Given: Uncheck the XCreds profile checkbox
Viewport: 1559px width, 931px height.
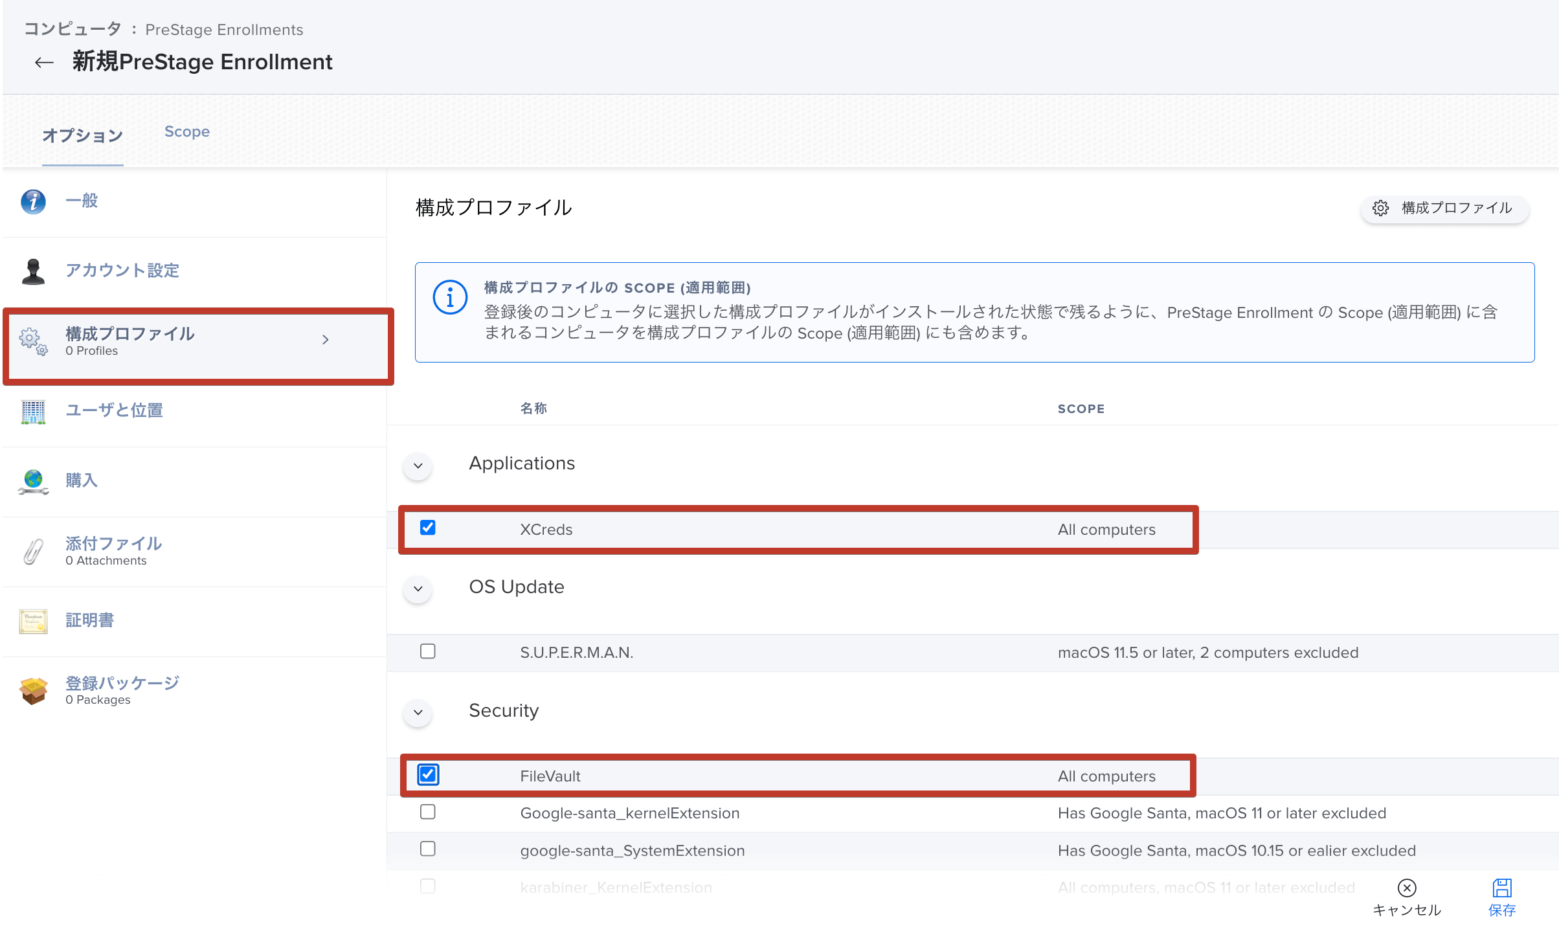Looking at the screenshot, I should (x=427, y=528).
